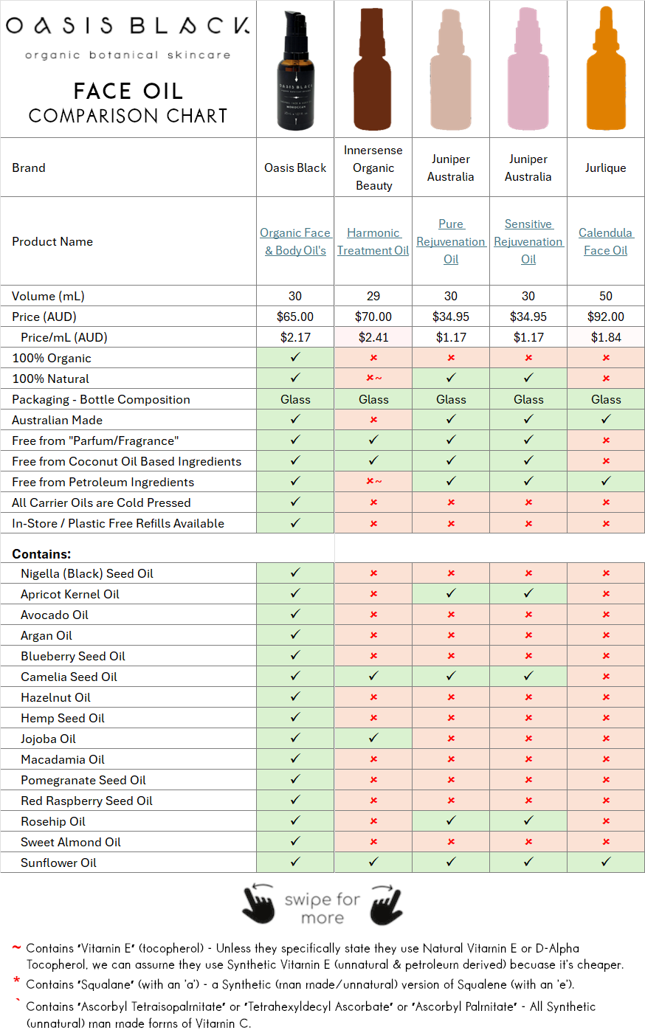Toggle the 100% Organic check for Oasis Black

pyautogui.click(x=294, y=357)
